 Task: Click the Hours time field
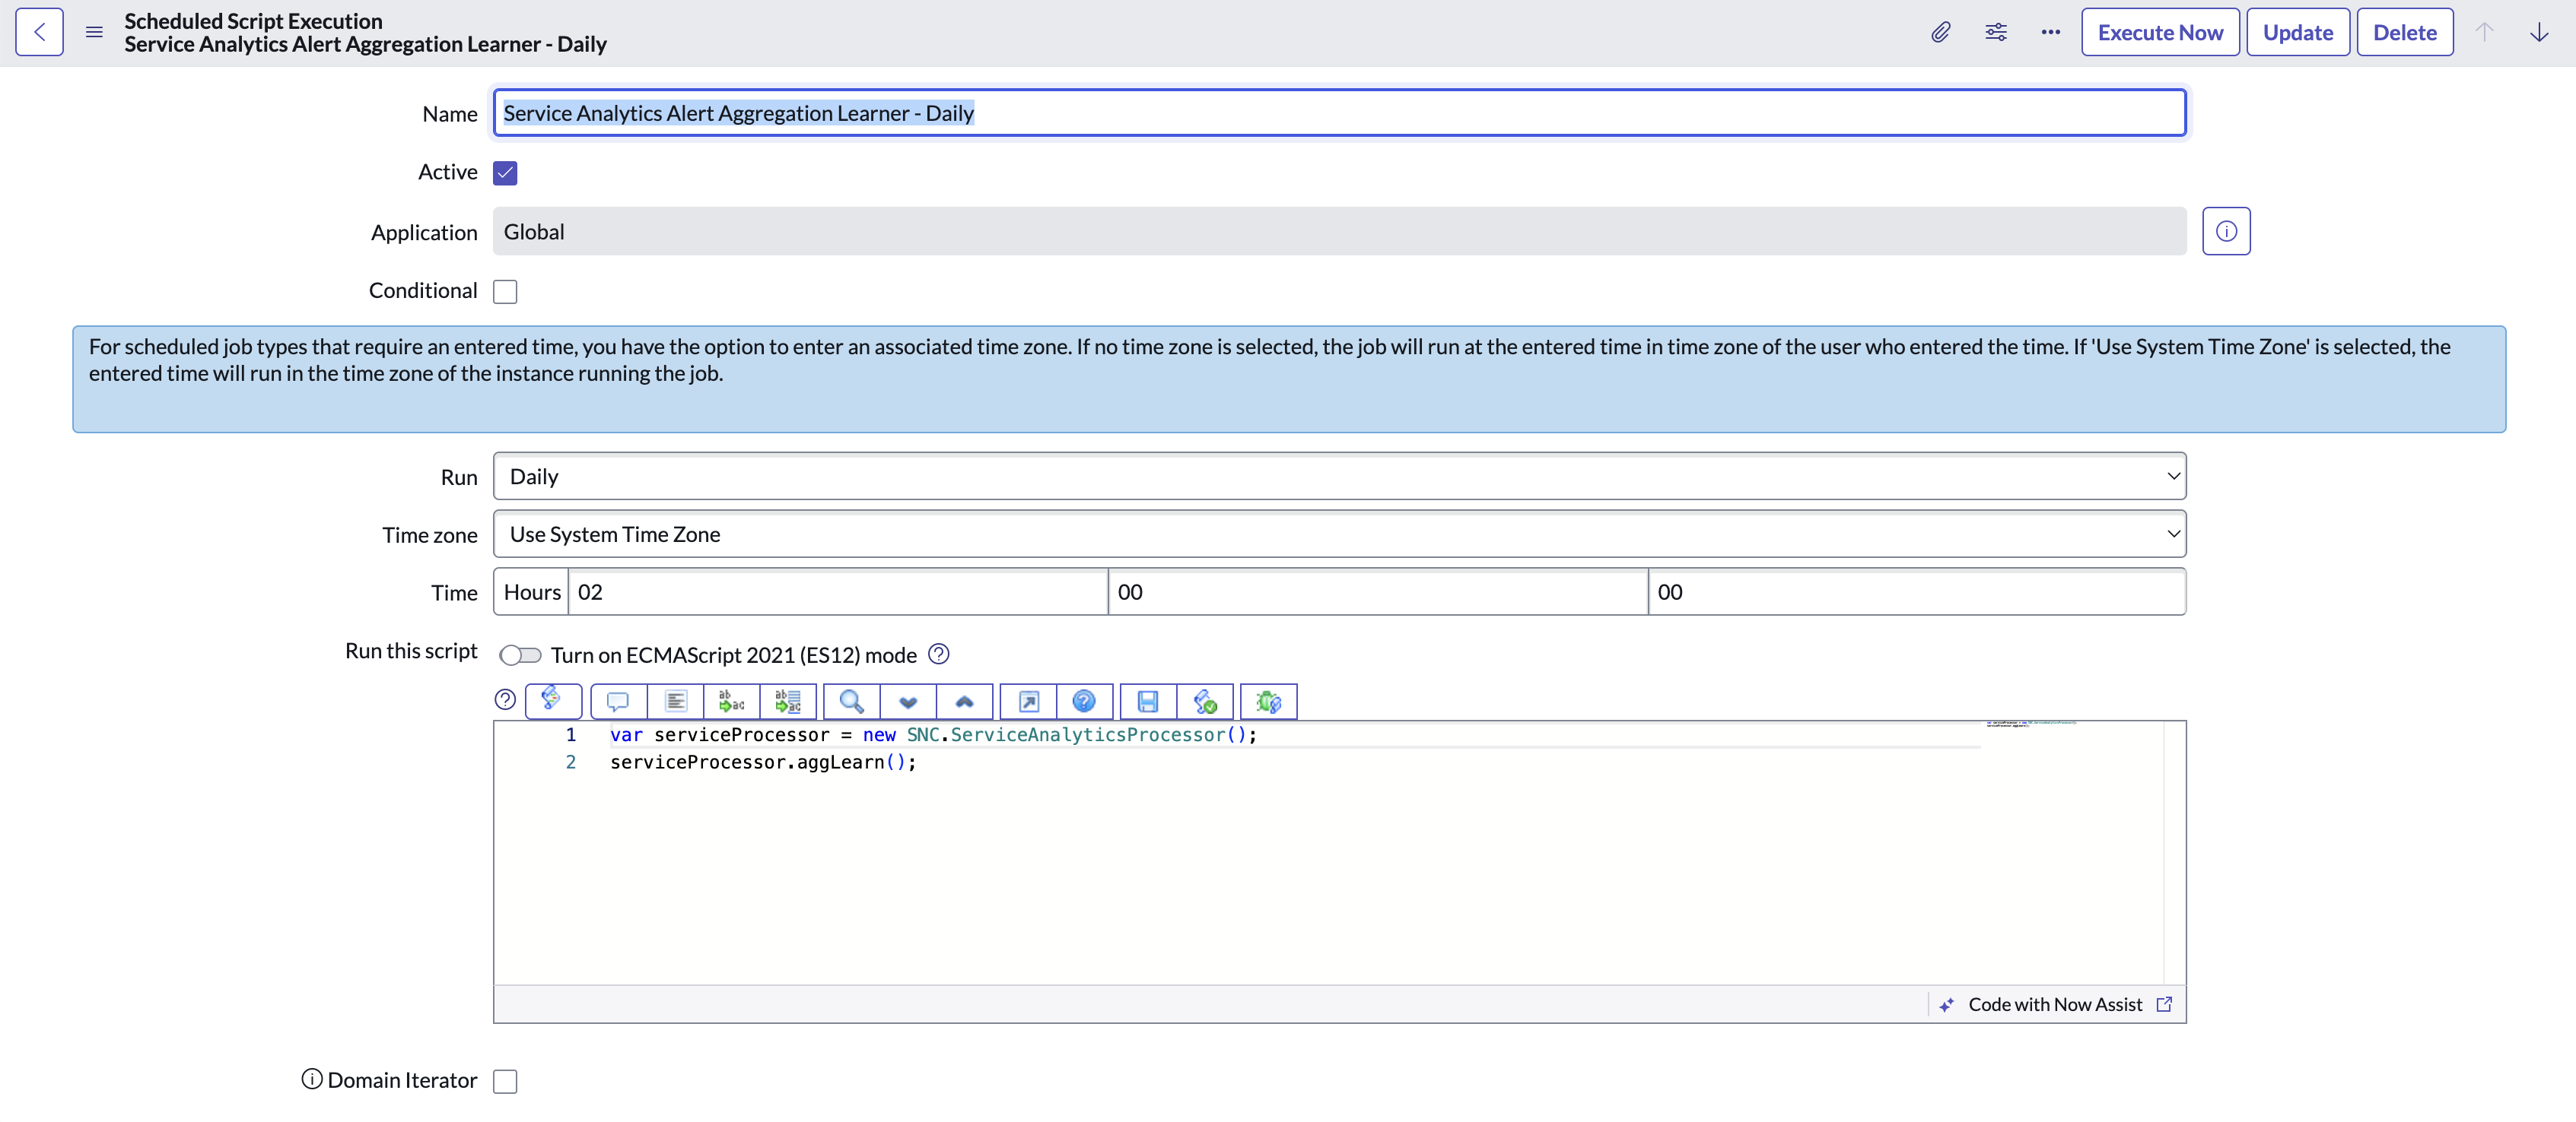pos(838,592)
